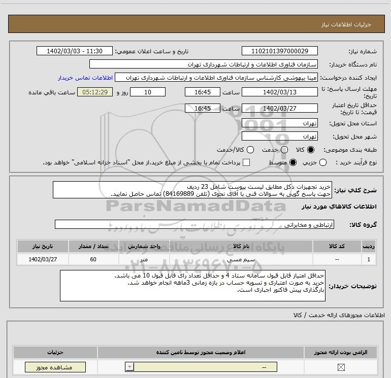Click the توضیحات خریدار text box
The image size is (391, 378).
[x=192, y=286]
